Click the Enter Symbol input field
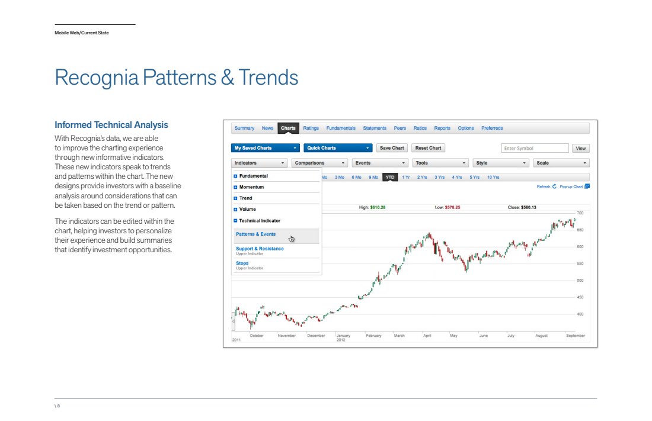This screenshot has height=421, width=652. 535,149
